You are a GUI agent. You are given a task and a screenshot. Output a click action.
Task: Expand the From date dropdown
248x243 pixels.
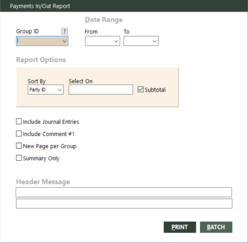[116, 41]
